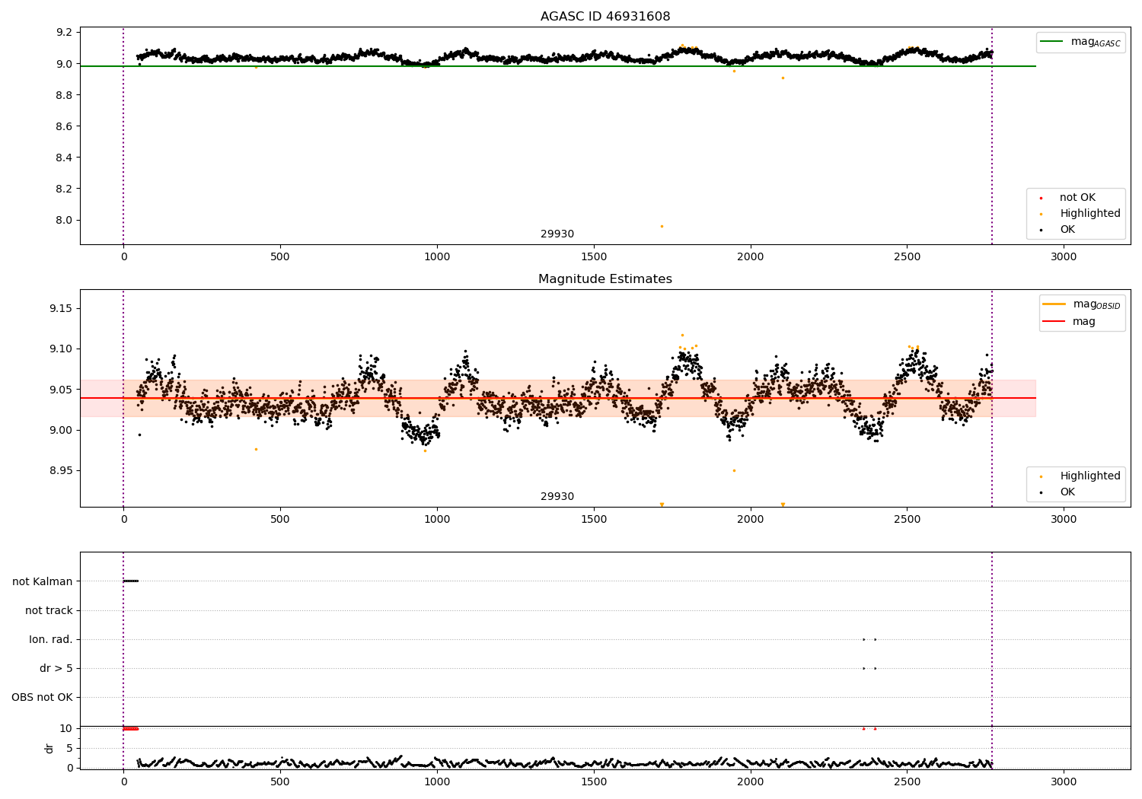Click 'not OK' in the top plot legend
Screen dimensions: 1142x799
pos(1077,198)
